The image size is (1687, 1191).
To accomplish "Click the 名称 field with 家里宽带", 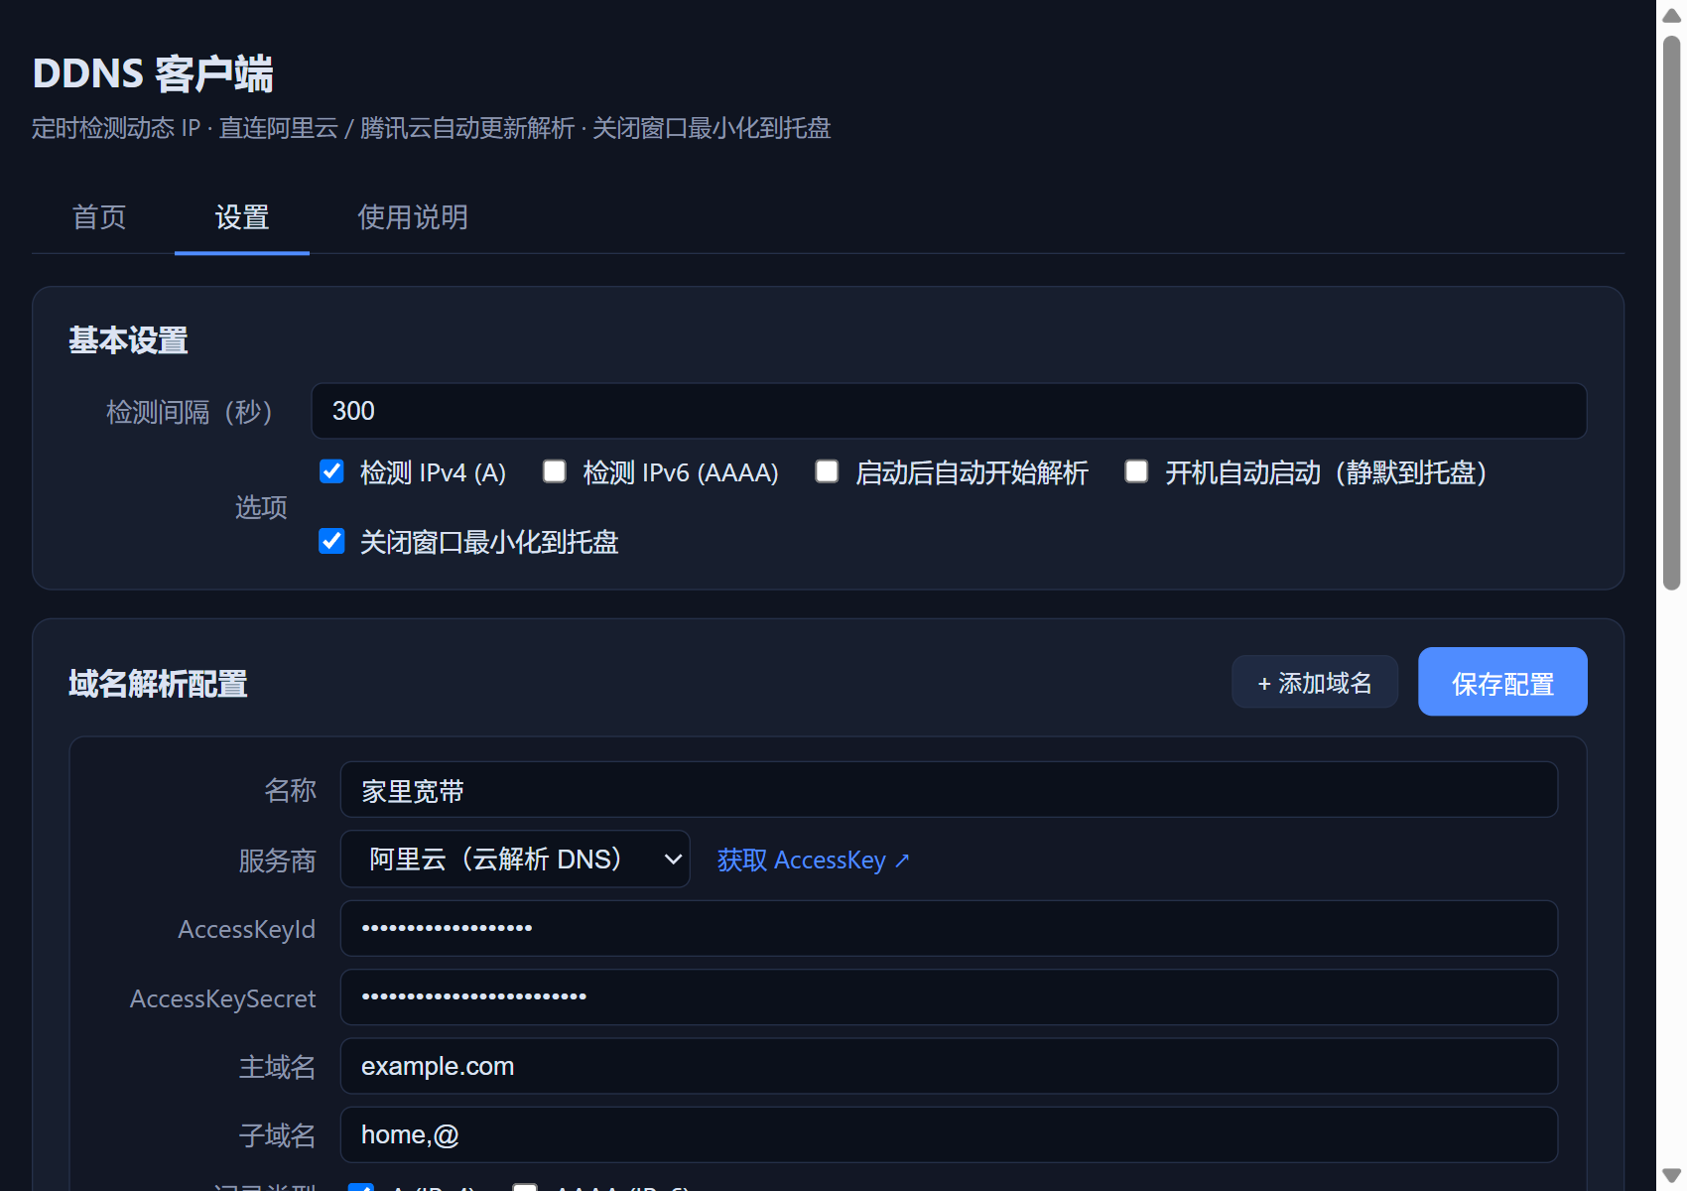I will click(949, 790).
